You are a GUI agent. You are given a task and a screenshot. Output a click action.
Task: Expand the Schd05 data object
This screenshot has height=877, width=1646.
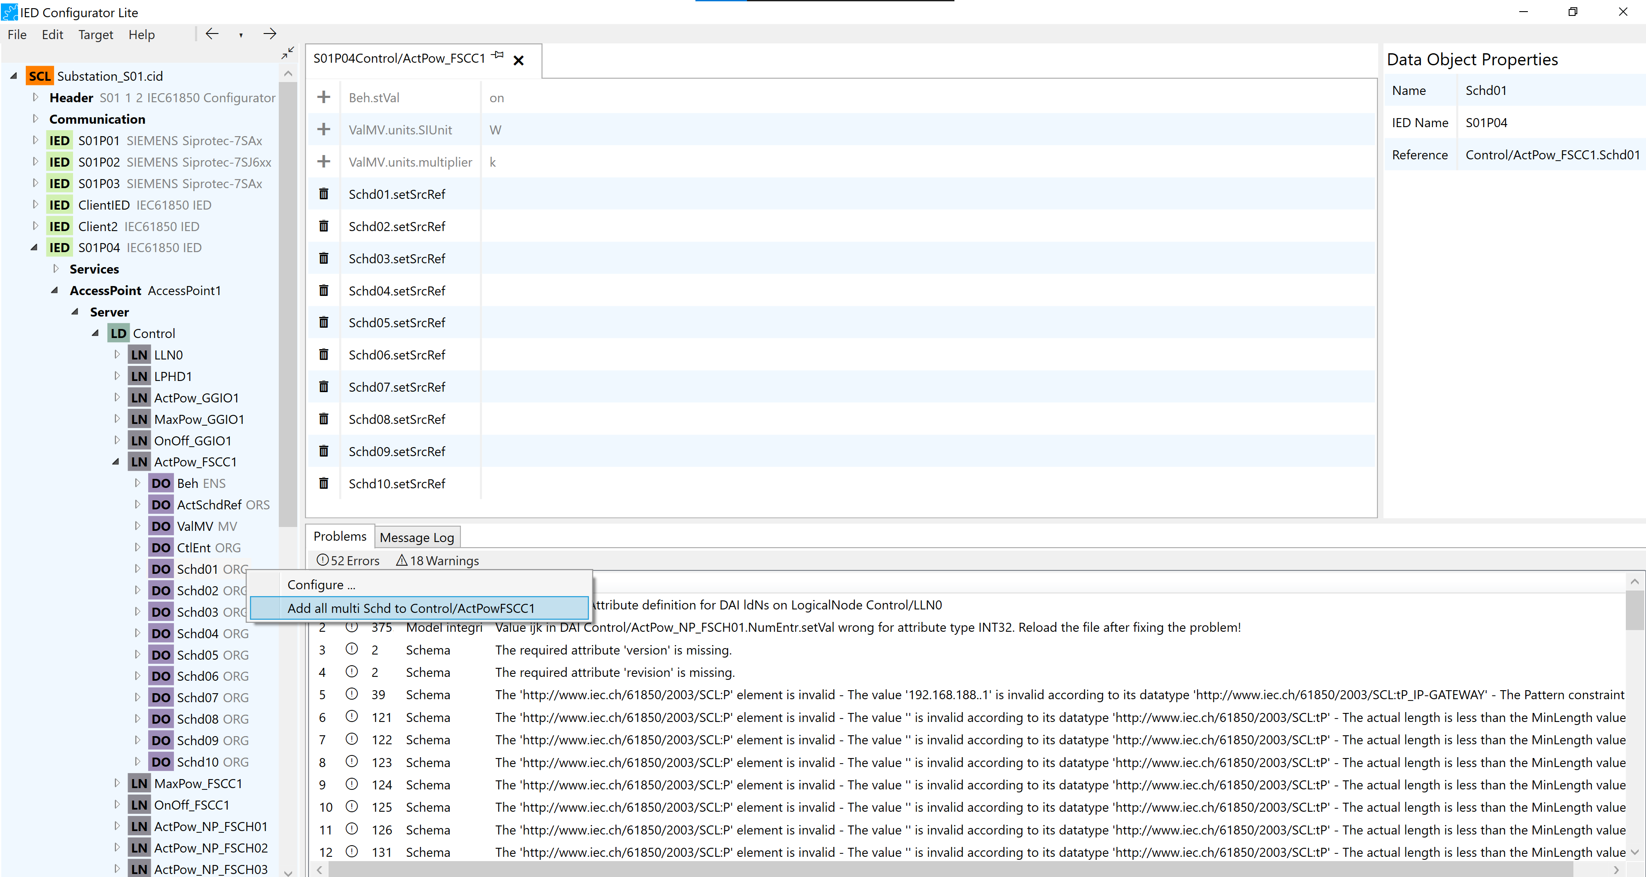coord(137,655)
